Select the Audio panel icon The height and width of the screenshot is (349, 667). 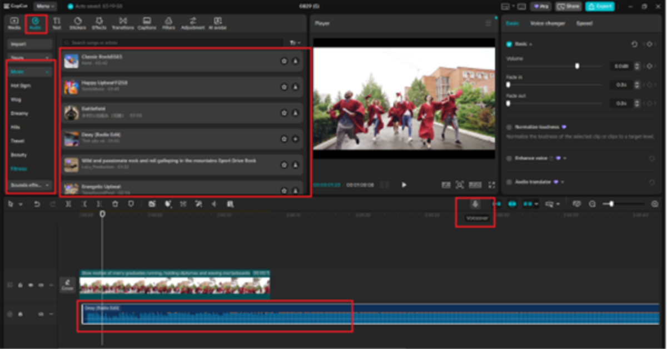click(x=36, y=23)
